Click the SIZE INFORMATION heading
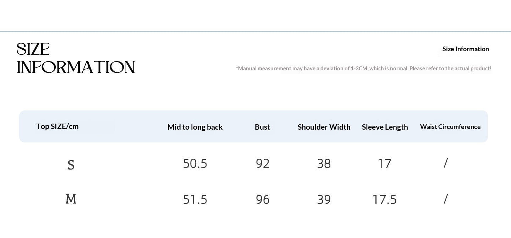The image size is (511, 238). (x=76, y=58)
